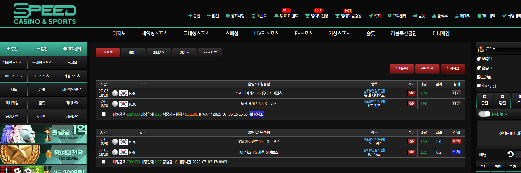
Task: Click sidebar 가상스포츠 button
Action: [72, 76]
